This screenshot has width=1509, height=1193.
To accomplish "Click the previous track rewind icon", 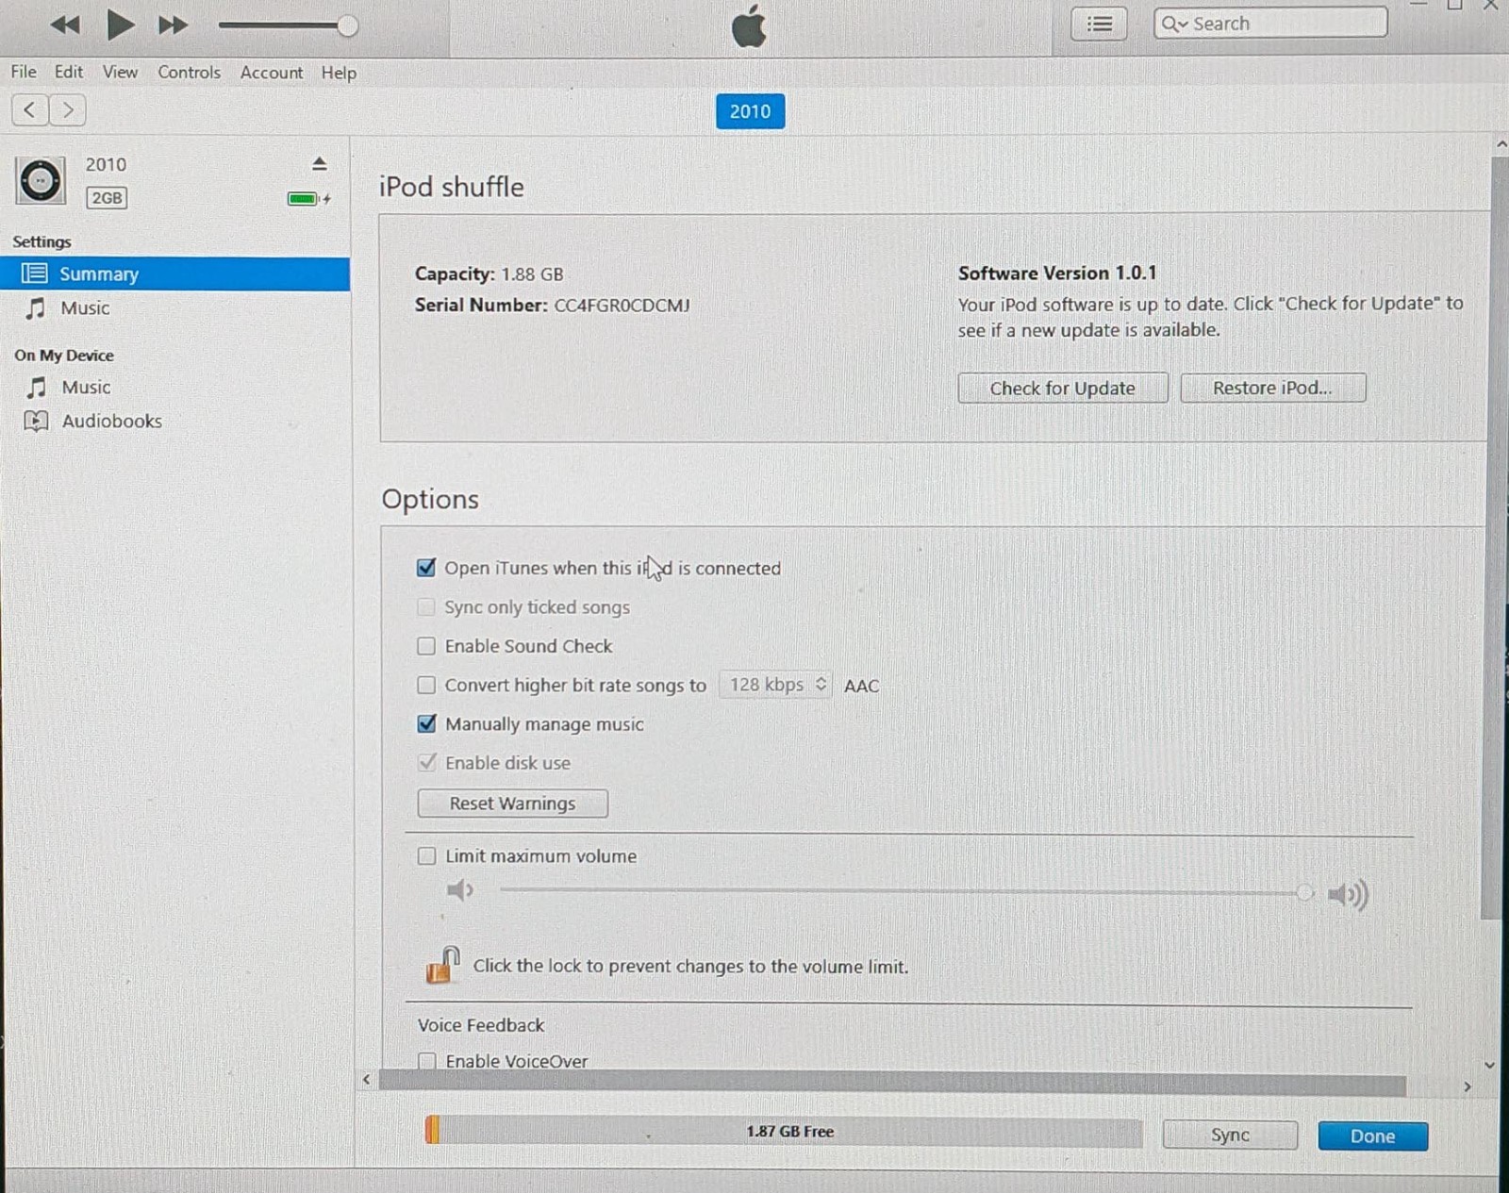I will pyautogui.click(x=64, y=25).
